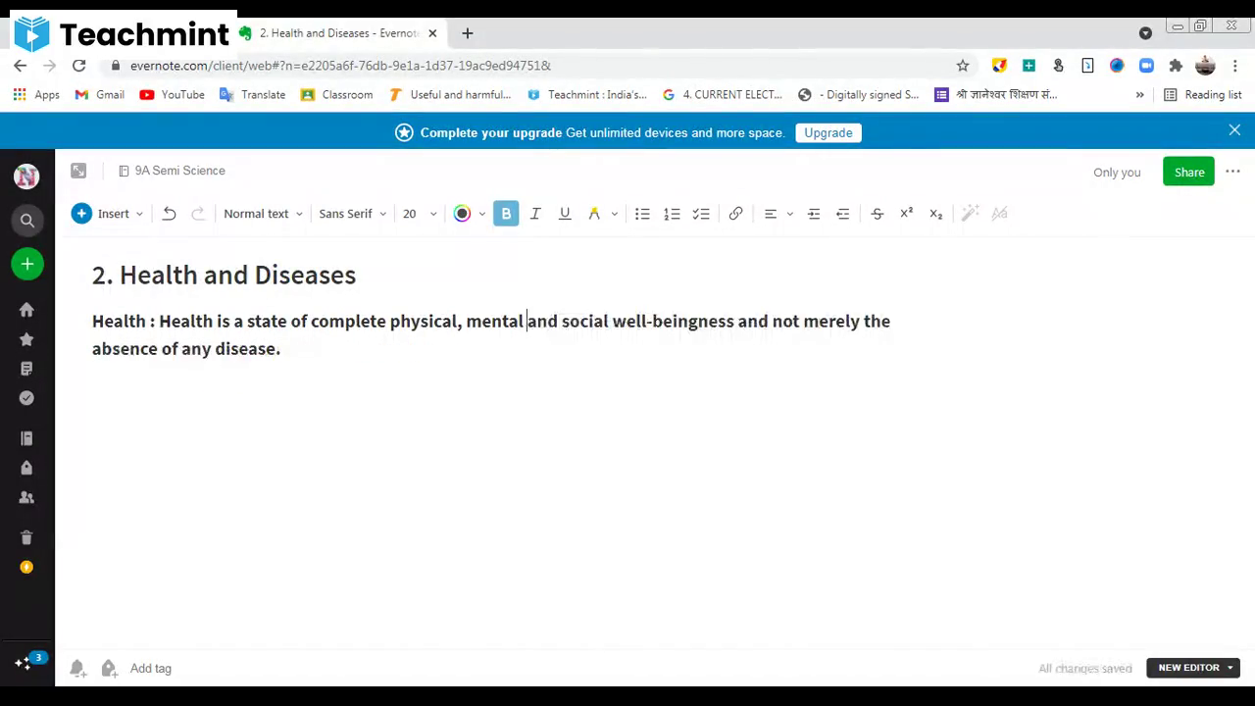Image resolution: width=1255 pixels, height=706 pixels.
Task: Open Evernote search in the sidebar
Action: coord(26,220)
